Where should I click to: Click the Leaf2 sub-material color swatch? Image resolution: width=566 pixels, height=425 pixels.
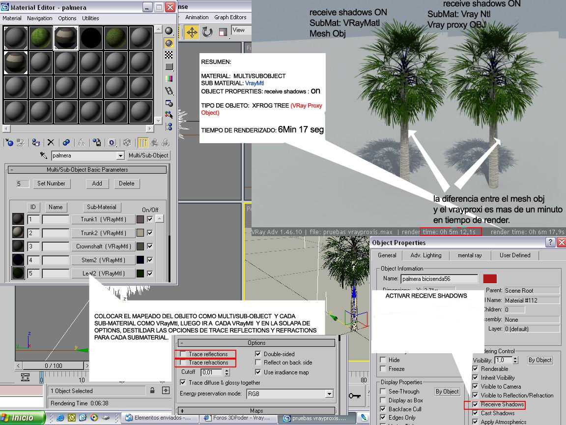[140, 273]
